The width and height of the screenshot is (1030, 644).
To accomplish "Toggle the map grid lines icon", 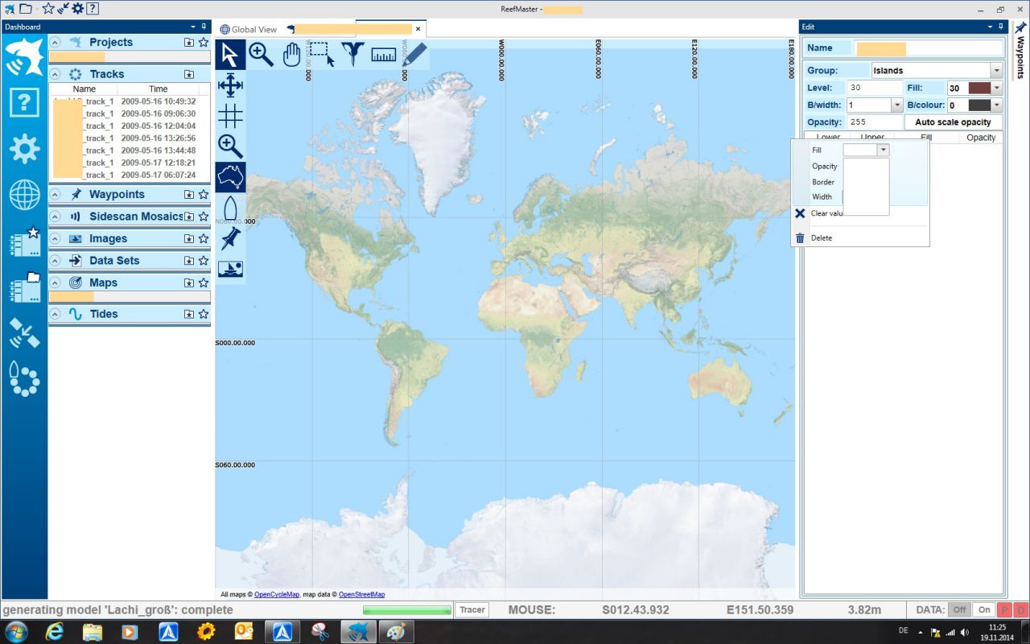I will 230,116.
